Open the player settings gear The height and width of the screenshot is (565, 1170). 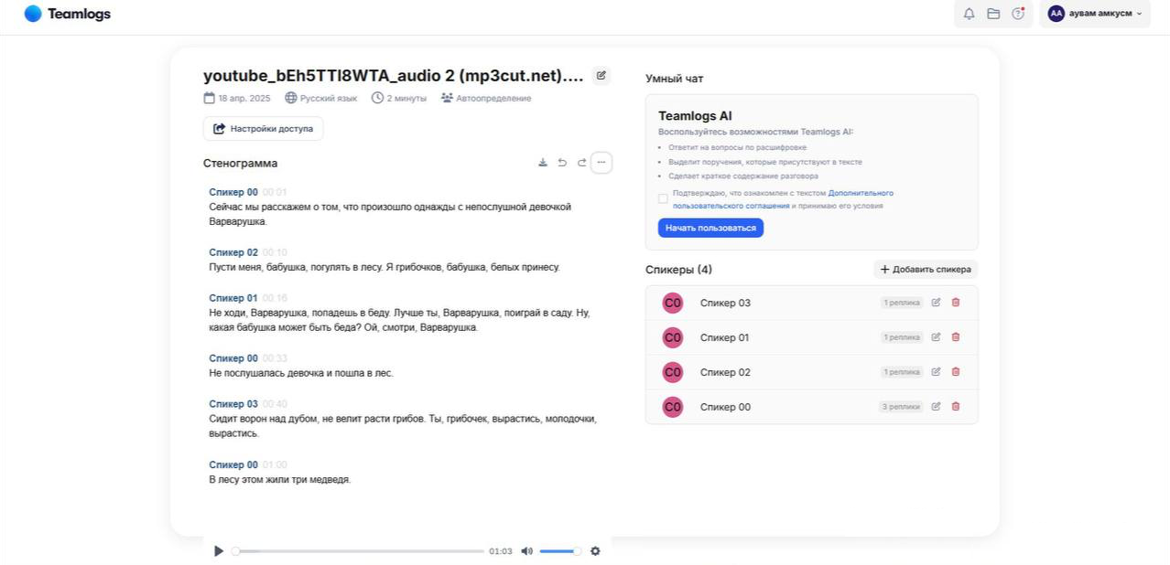point(595,551)
